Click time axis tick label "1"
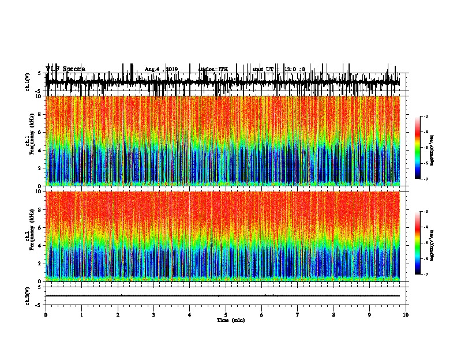457x353 pixels. [x=81, y=315]
